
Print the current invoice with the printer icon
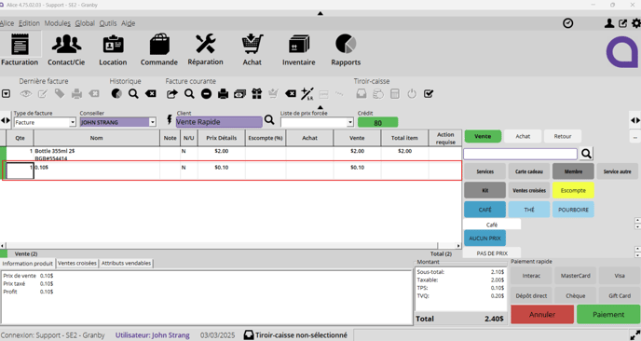[x=223, y=94]
